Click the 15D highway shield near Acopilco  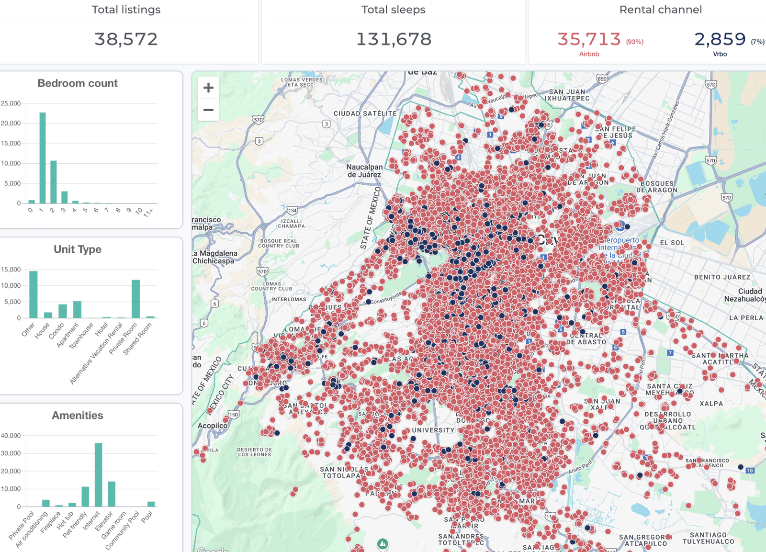click(x=233, y=415)
